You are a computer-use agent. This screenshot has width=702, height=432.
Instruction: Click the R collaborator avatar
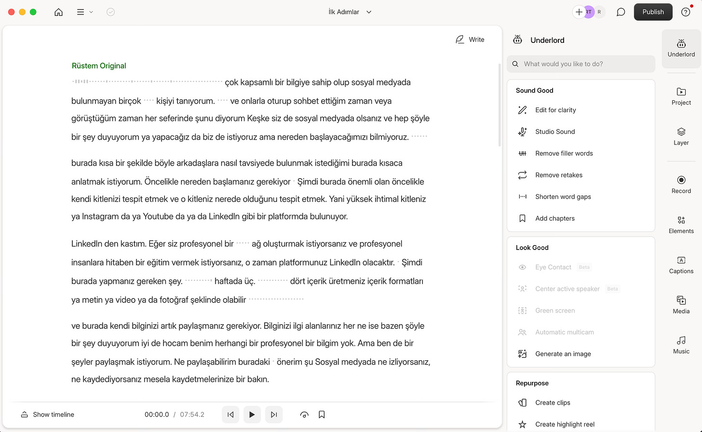pyautogui.click(x=599, y=12)
